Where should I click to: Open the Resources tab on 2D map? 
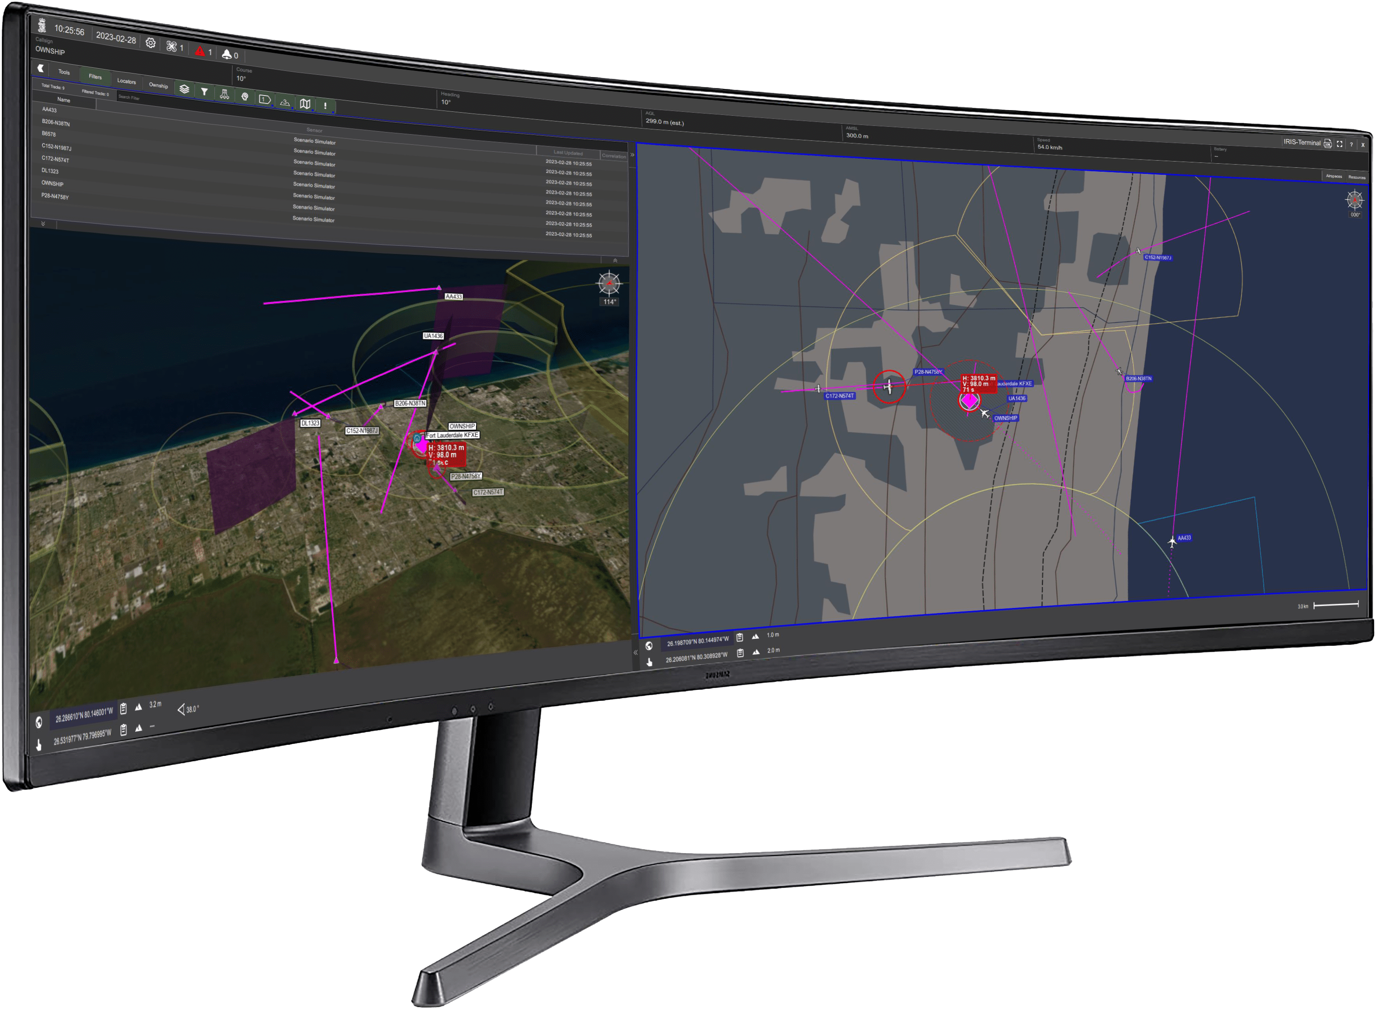(1357, 178)
